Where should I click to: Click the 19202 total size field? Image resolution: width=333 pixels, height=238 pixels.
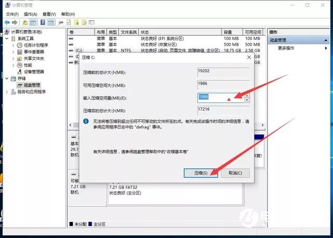[223, 73]
